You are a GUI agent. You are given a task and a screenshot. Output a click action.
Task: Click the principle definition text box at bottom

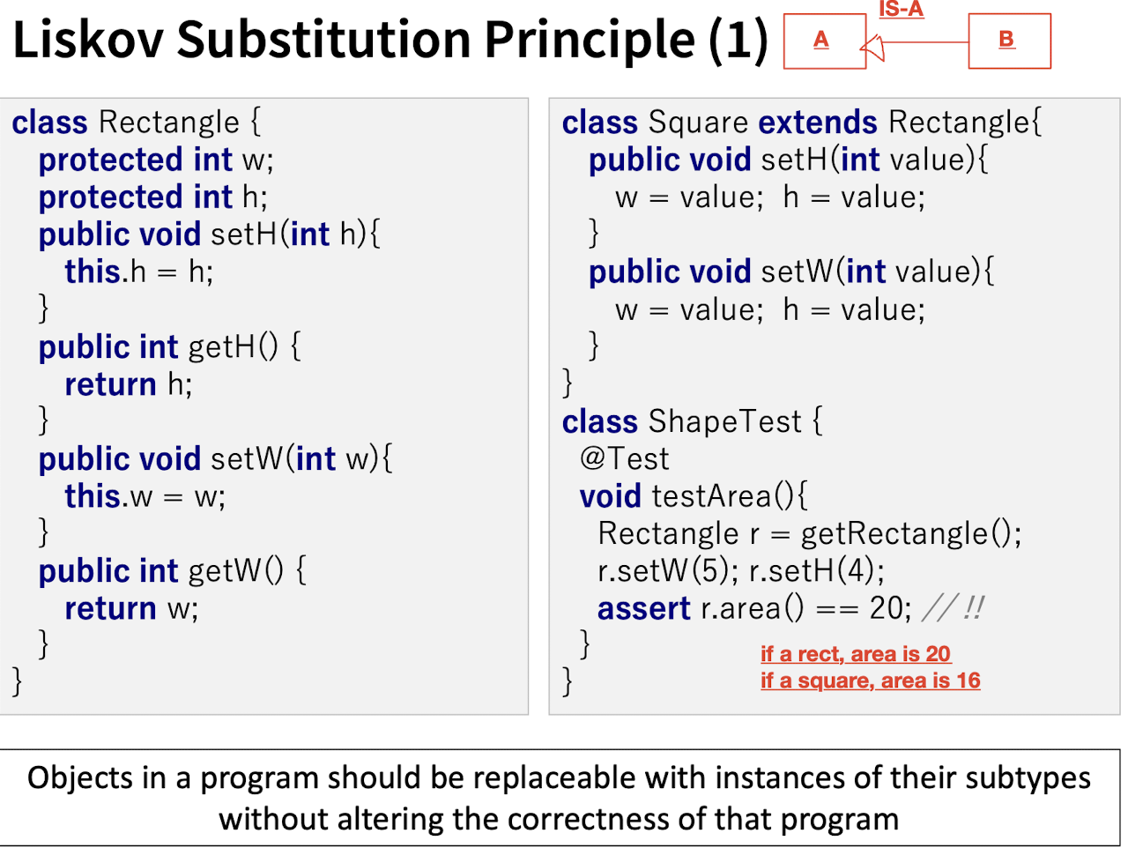coord(560,798)
